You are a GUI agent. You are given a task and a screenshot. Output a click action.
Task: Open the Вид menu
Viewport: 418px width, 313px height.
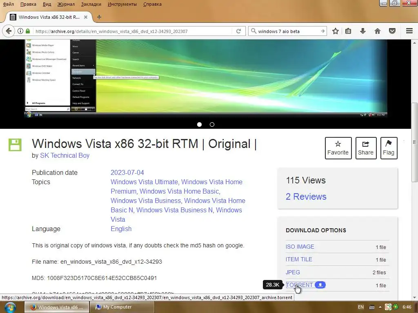click(x=47, y=4)
